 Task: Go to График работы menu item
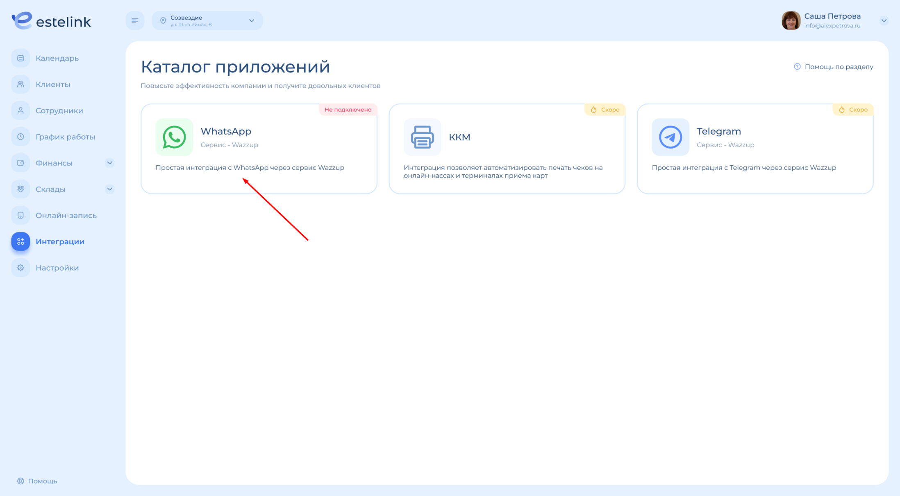pyautogui.click(x=65, y=137)
